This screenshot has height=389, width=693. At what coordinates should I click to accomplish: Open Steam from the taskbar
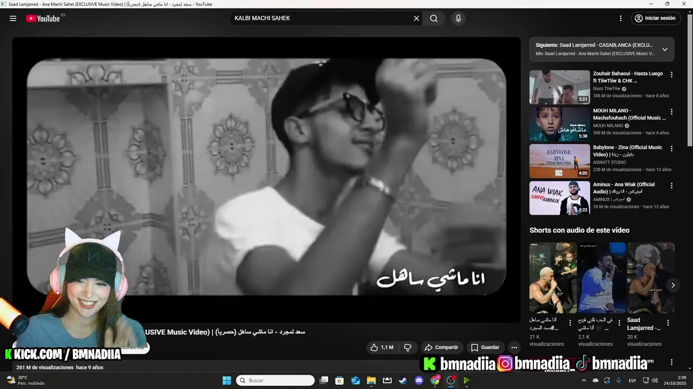click(403, 380)
